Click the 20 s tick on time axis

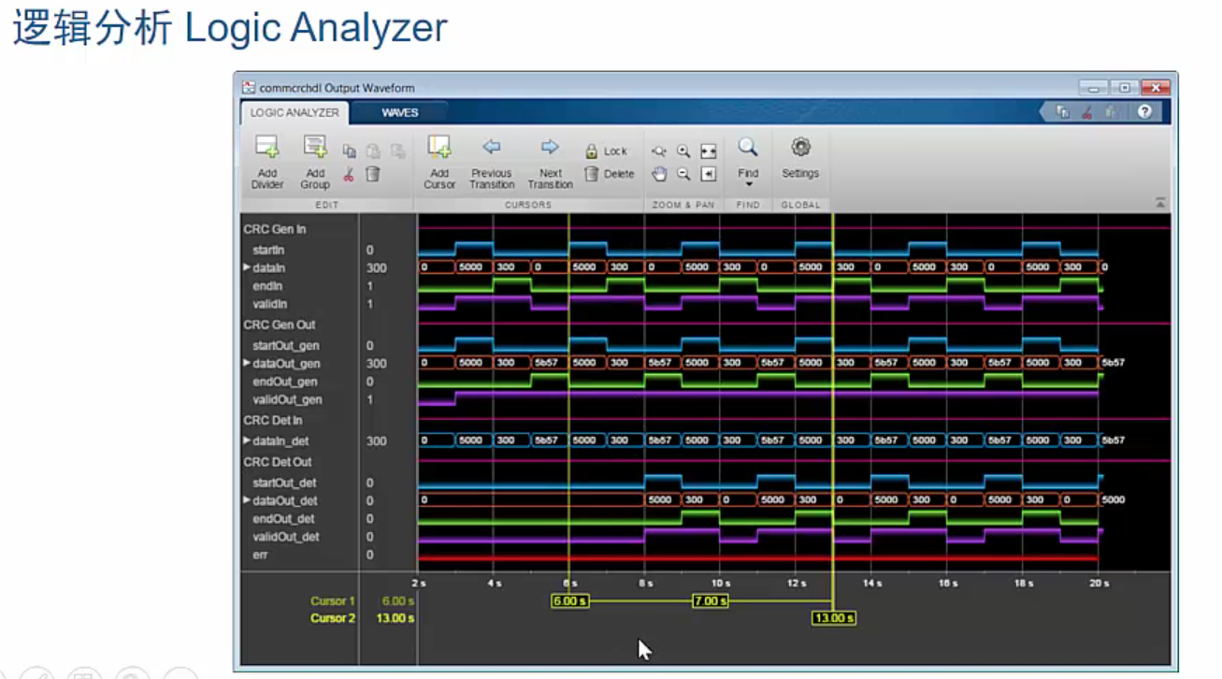click(1100, 583)
